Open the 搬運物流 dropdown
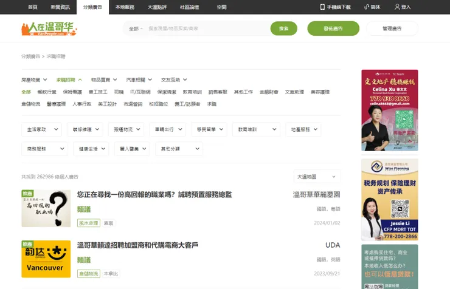450x289 pixels. 126,129
